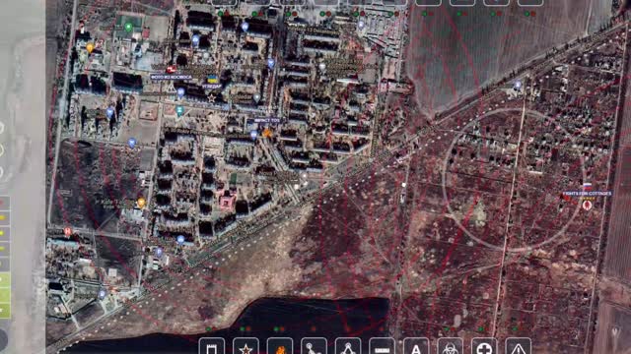Click the УГЛЕДАР town label
This screenshot has height=354, width=631.
pyautogui.click(x=212, y=87)
